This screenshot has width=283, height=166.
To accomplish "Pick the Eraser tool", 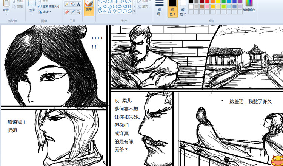I will pos(67,12).
